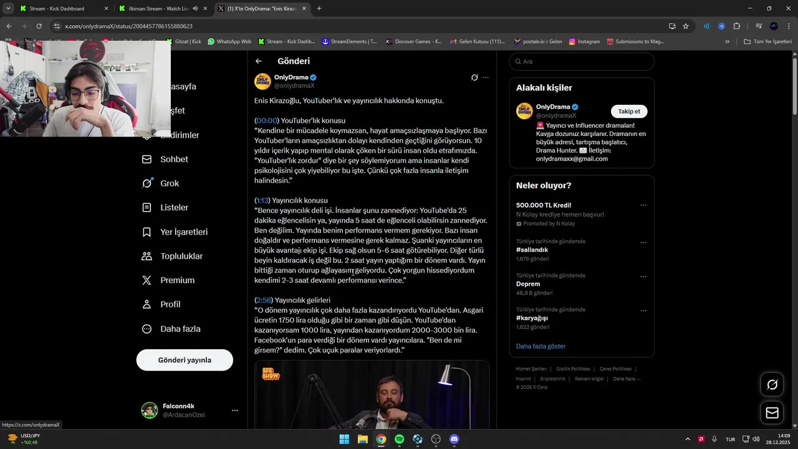
Task: Open the floating messages envelope button
Action: point(772,413)
